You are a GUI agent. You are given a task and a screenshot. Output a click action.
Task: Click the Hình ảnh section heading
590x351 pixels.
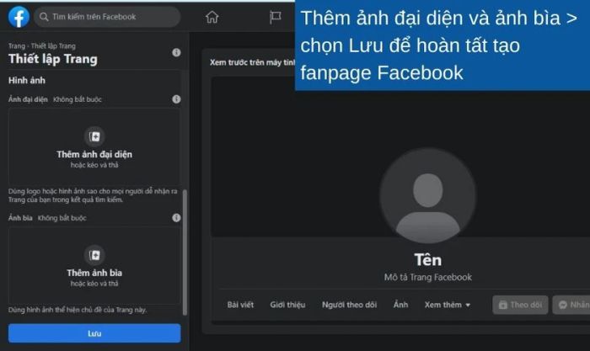click(27, 81)
